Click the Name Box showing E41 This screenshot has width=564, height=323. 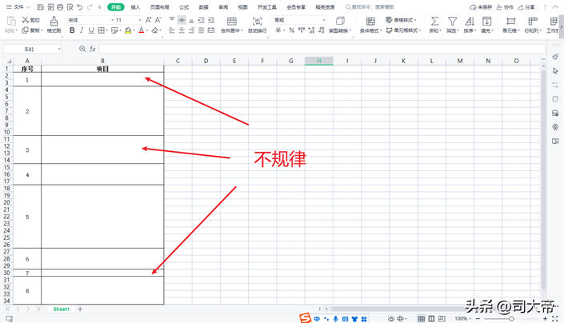pyautogui.click(x=30, y=49)
